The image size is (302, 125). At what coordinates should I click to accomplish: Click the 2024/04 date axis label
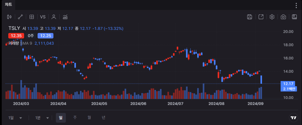58,104
